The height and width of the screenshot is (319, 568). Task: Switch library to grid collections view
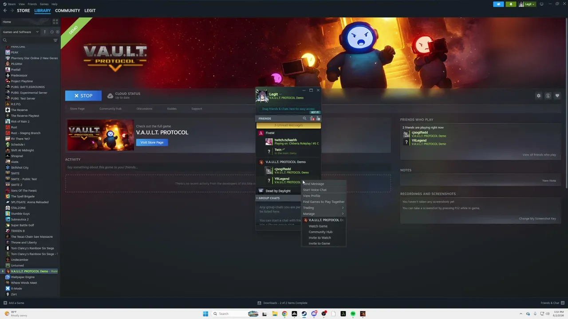click(55, 22)
